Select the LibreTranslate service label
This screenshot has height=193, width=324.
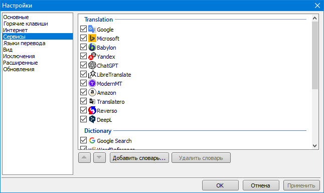click(114, 75)
